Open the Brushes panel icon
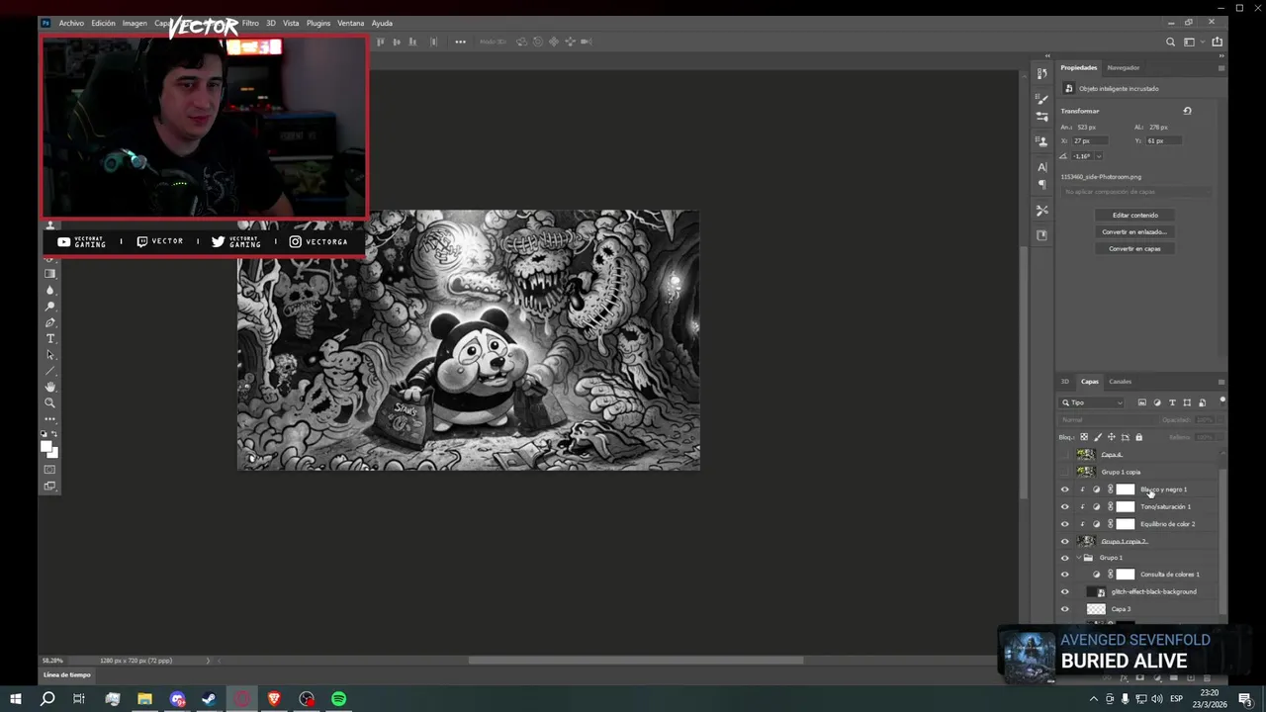The image size is (1266, 712). (1041, 99)
